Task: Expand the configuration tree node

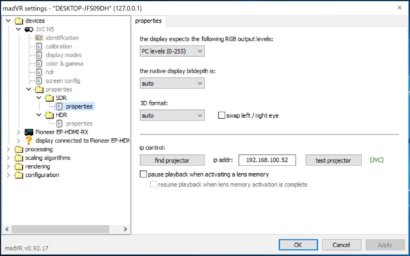Action: pyautogui.click(x=8, y=175)
